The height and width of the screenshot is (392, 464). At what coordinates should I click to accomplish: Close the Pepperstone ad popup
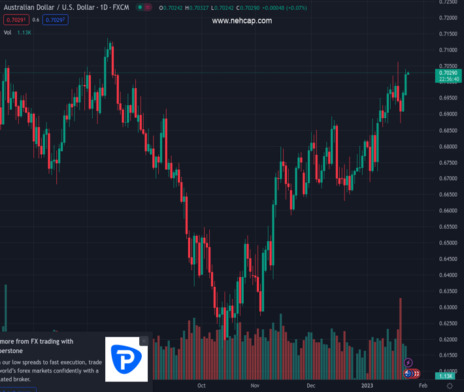144,341
